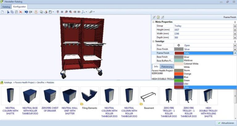The height and width of the screenshot is (126, 237).
Task: Select the Neutral Wall Unit with Shutter thumbnail
Action: point(70,96)
